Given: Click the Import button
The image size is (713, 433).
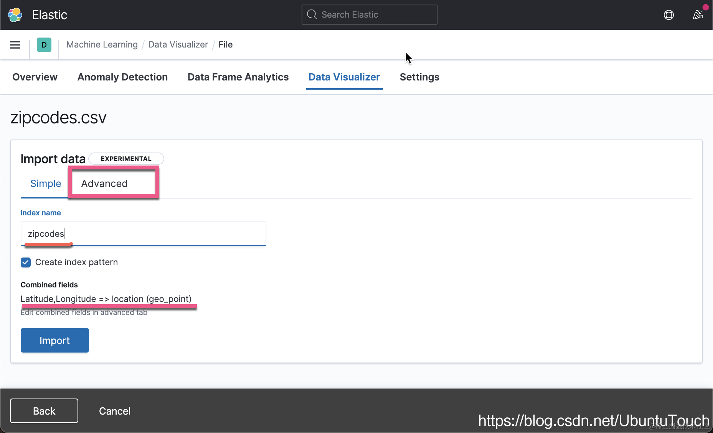Looking at the screenshot, I should click(x=55, y=340).
